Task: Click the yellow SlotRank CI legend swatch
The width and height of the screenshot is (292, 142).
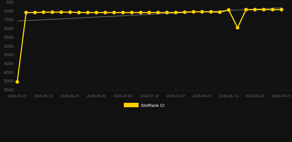Action: tap(131, 105)
